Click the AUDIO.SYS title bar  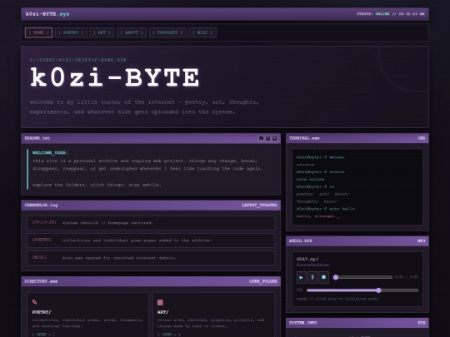357,241
